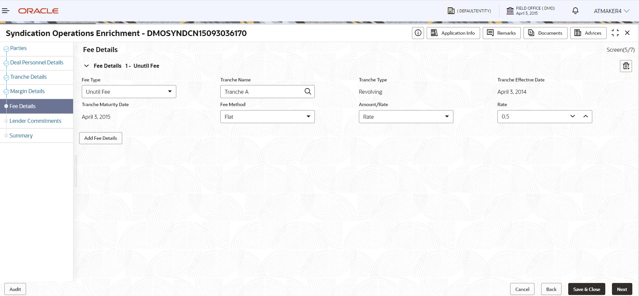Go to the Lender Commitments step
The width and height of the screenshot is (639, 296).
(x=35, y=121)
